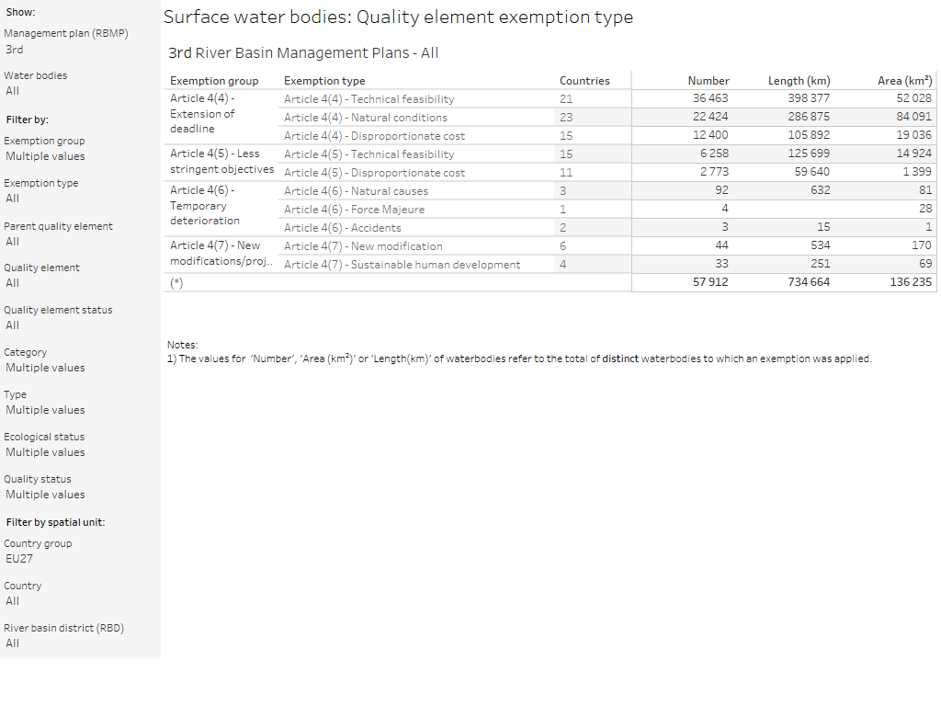Open River basin district (RBD) filter
Viewport: 941px width, 706px height.
pos(80,643)
